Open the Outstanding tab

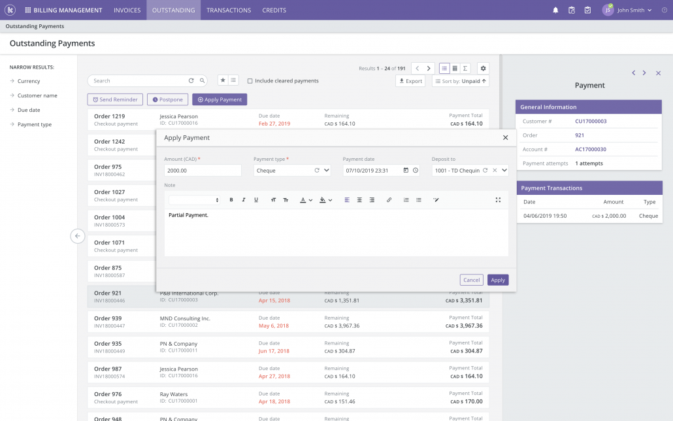click(x=173, y=10)
